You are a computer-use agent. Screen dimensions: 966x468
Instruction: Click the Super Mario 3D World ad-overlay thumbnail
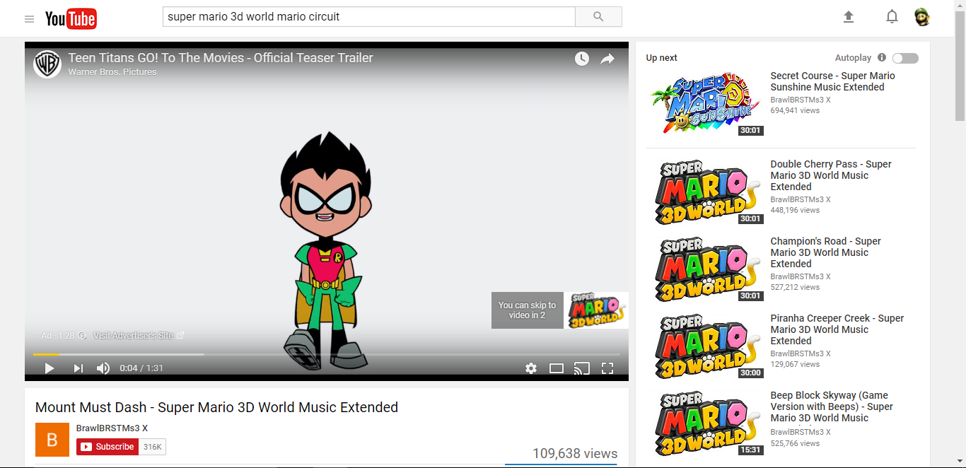tap(597, 310)
